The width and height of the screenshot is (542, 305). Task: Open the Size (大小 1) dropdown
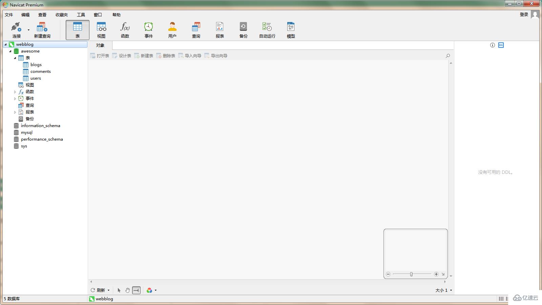[443, 290]
